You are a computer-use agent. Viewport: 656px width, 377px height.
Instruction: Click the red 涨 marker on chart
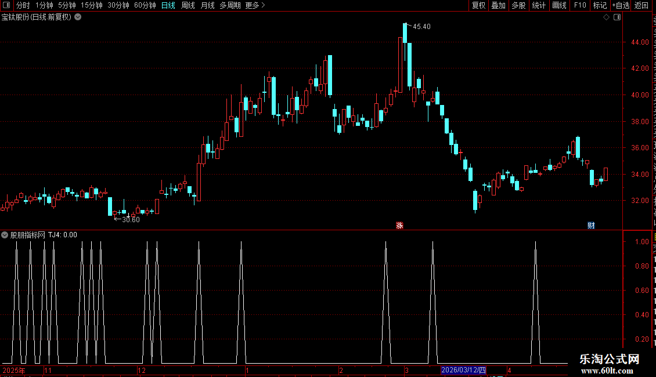pos(399,225)
